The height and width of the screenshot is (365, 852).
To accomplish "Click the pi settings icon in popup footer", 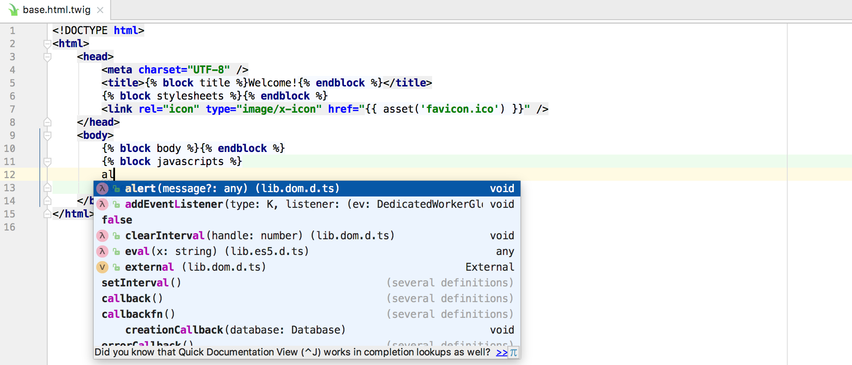I will point(513,352).
